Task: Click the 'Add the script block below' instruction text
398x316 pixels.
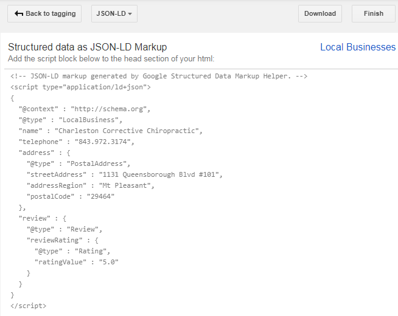Action: (x=111, y=59)
